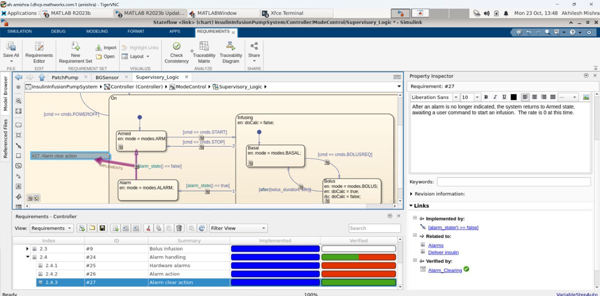
Task: Open the Filter View dropdown
Action: [238, 228]
